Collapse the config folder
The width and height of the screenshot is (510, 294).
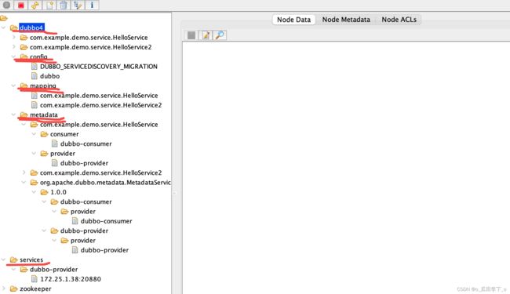point(13,56)
